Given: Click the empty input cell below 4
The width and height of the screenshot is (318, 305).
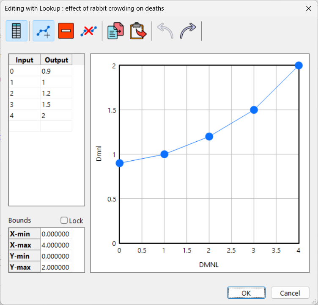Looking at the screenshot, I should pos(25,126).
